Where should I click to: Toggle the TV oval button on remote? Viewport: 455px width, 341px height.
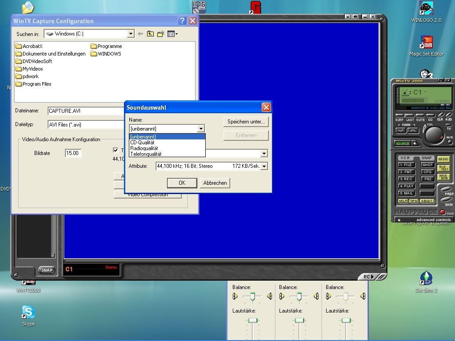[x=449, y=125]
